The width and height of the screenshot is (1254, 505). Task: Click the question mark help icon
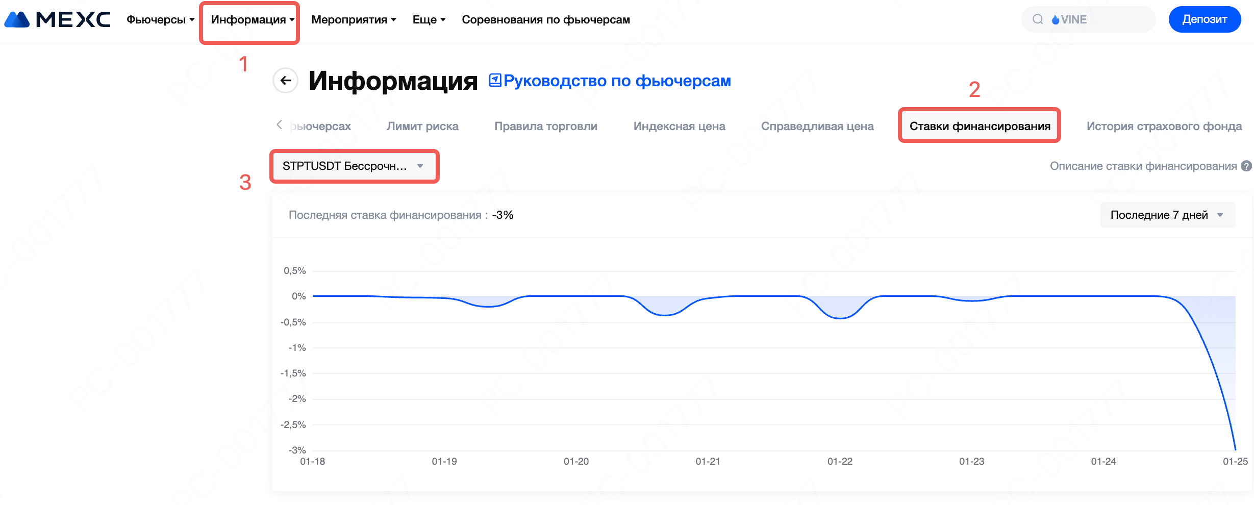click(x=1246, y=166)
